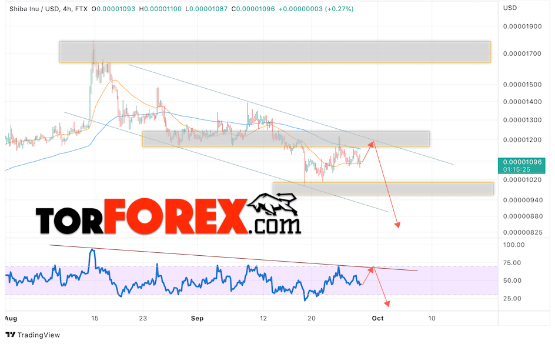Viewport: 555px width, 344px height.
Task: Click the RSI 25.00 scale label
Action: pyautogui.click(x=512, y=299)
